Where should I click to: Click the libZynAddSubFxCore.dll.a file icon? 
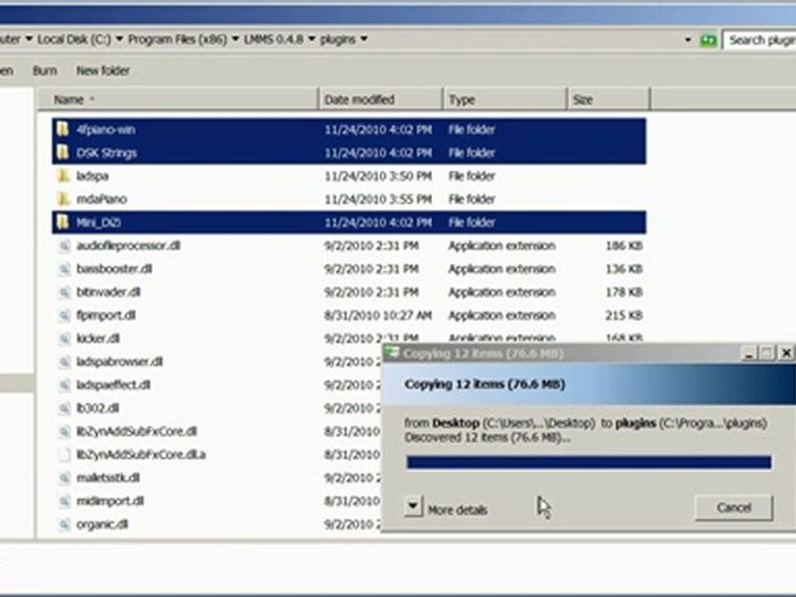(x=64, y=455)
